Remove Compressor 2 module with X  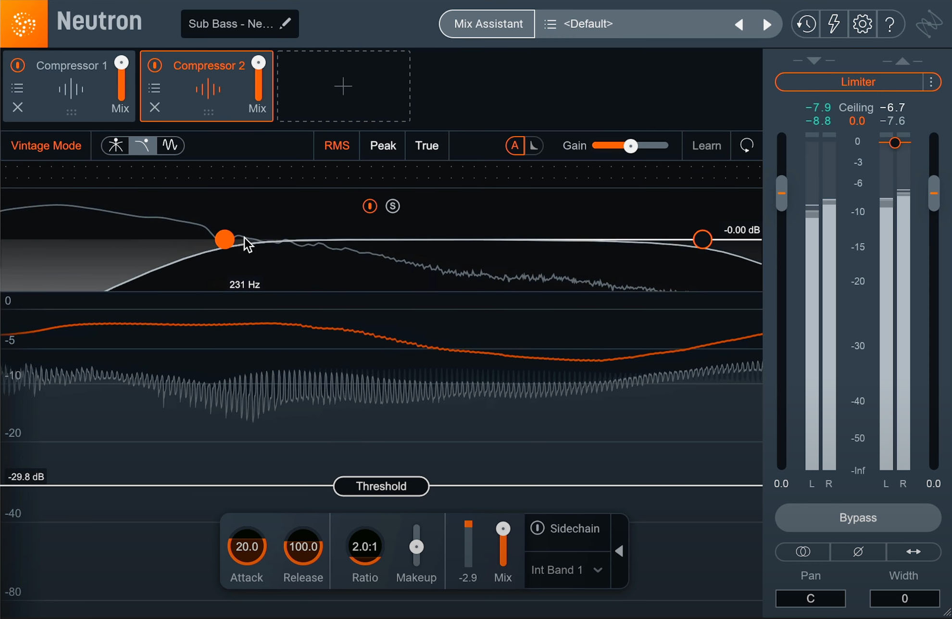(155, 107)
